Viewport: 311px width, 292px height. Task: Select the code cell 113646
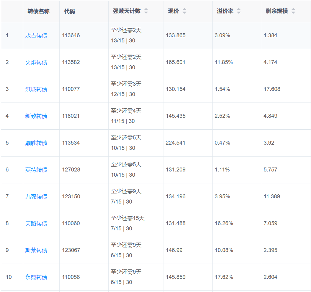pos(71,35)
